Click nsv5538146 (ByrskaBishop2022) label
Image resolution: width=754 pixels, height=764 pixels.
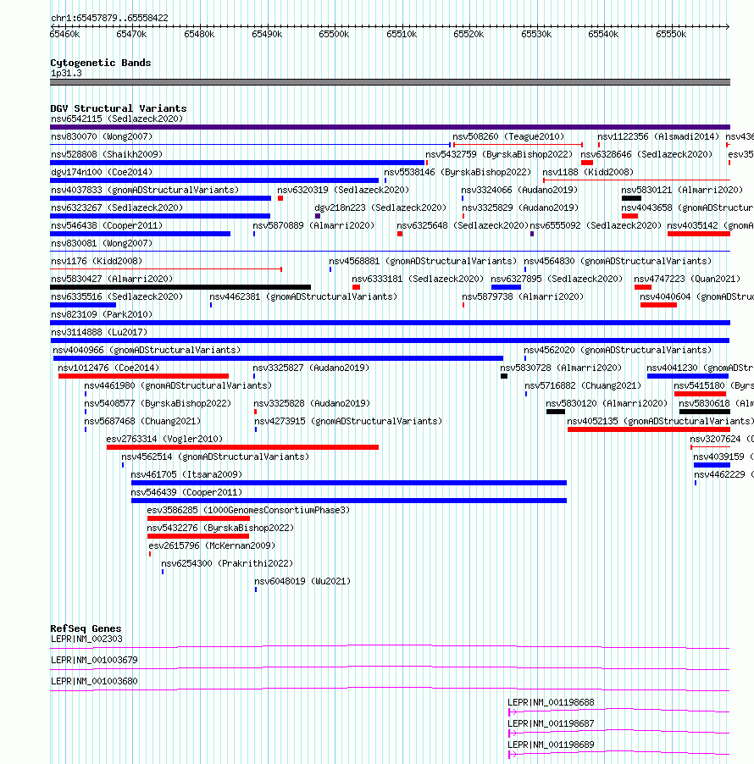point(457,173)
